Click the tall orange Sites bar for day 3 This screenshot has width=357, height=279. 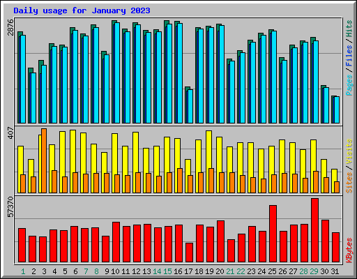[x=44, y=160]
